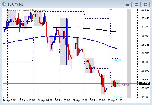Click the 106.995 price scale label
The image size is (152, 105).
click(145, 36)
